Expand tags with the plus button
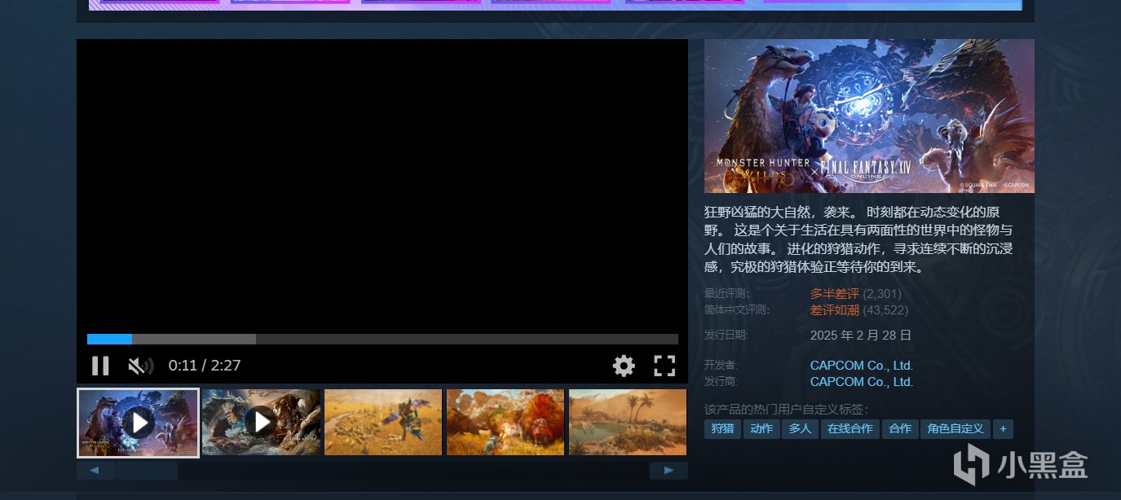 click(1003, 429)
